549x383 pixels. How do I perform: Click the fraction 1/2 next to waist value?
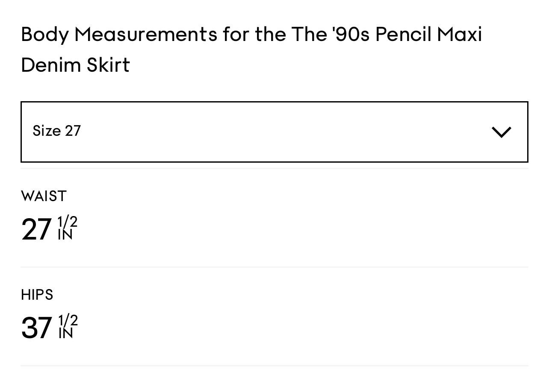click(x=67, y=221)
